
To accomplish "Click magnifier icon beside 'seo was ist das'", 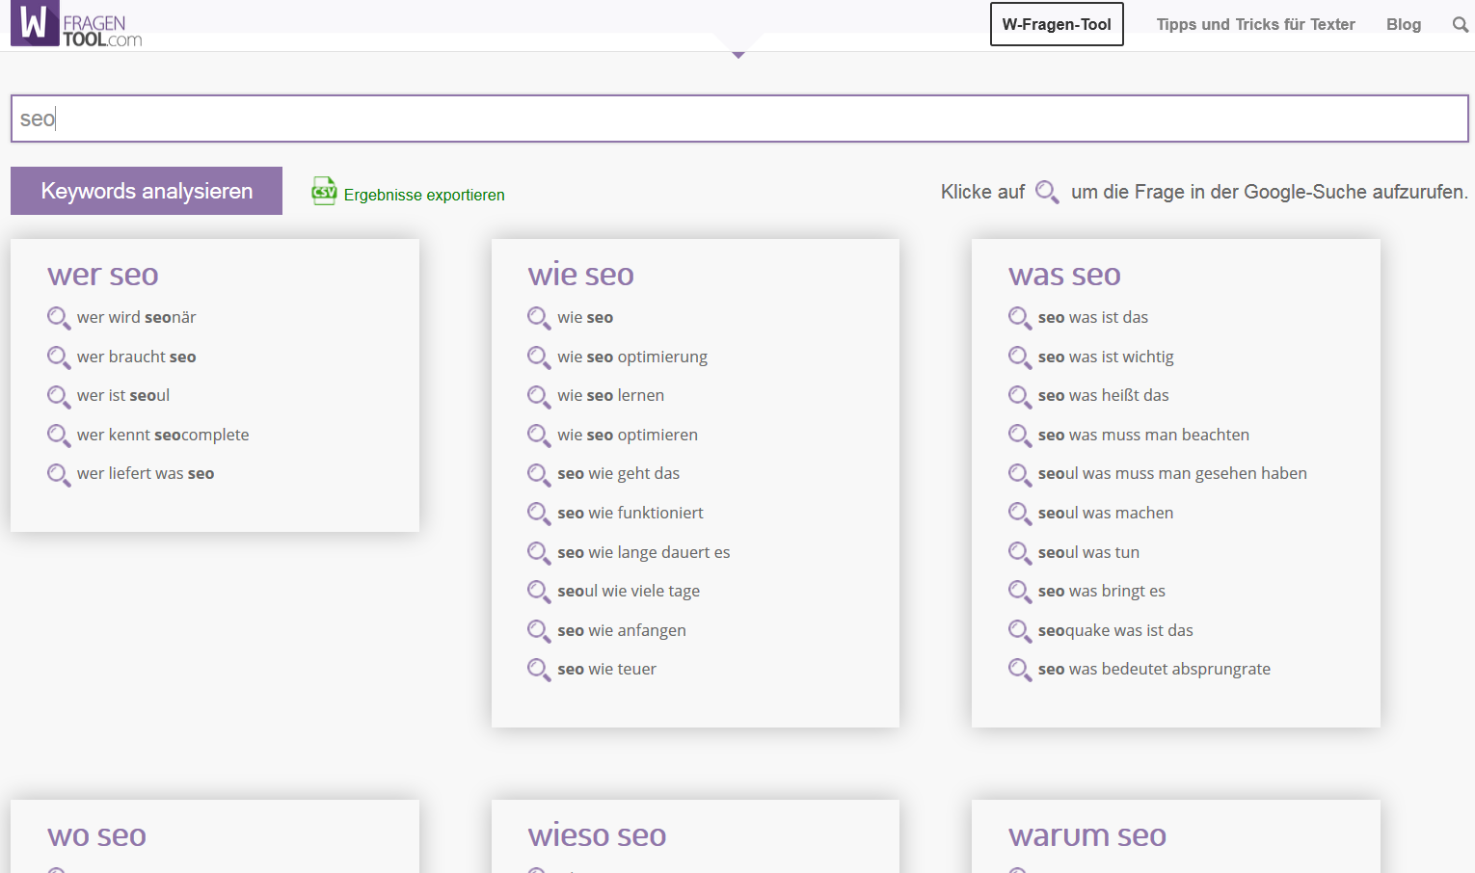I will click(1019, 318).
